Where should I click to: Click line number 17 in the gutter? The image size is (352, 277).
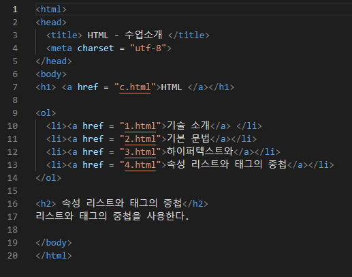click(x=12, y=217)
